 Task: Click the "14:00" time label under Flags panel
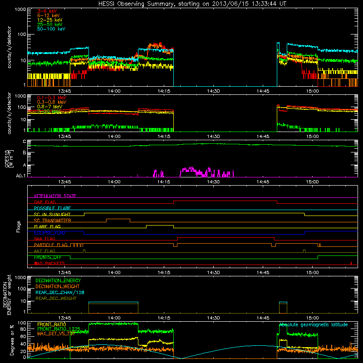coord(114,273)
